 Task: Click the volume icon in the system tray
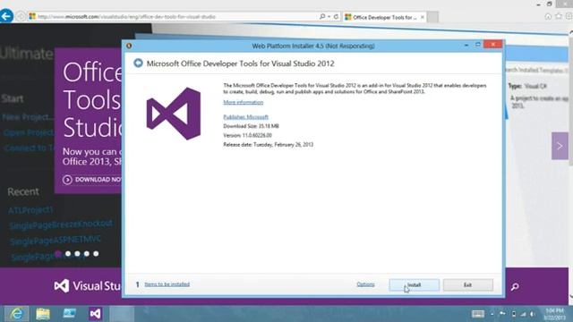(533, 314)
